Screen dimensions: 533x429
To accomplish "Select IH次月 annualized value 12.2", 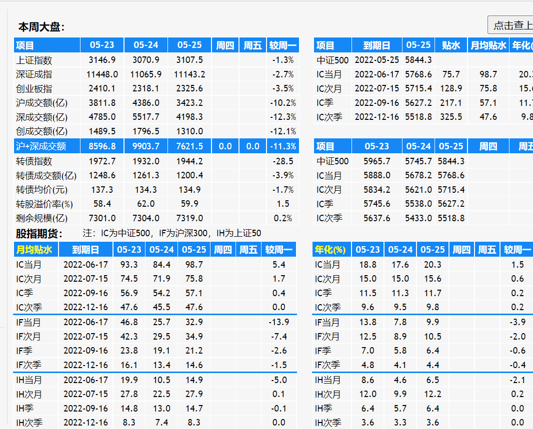I will coord(432,394).
